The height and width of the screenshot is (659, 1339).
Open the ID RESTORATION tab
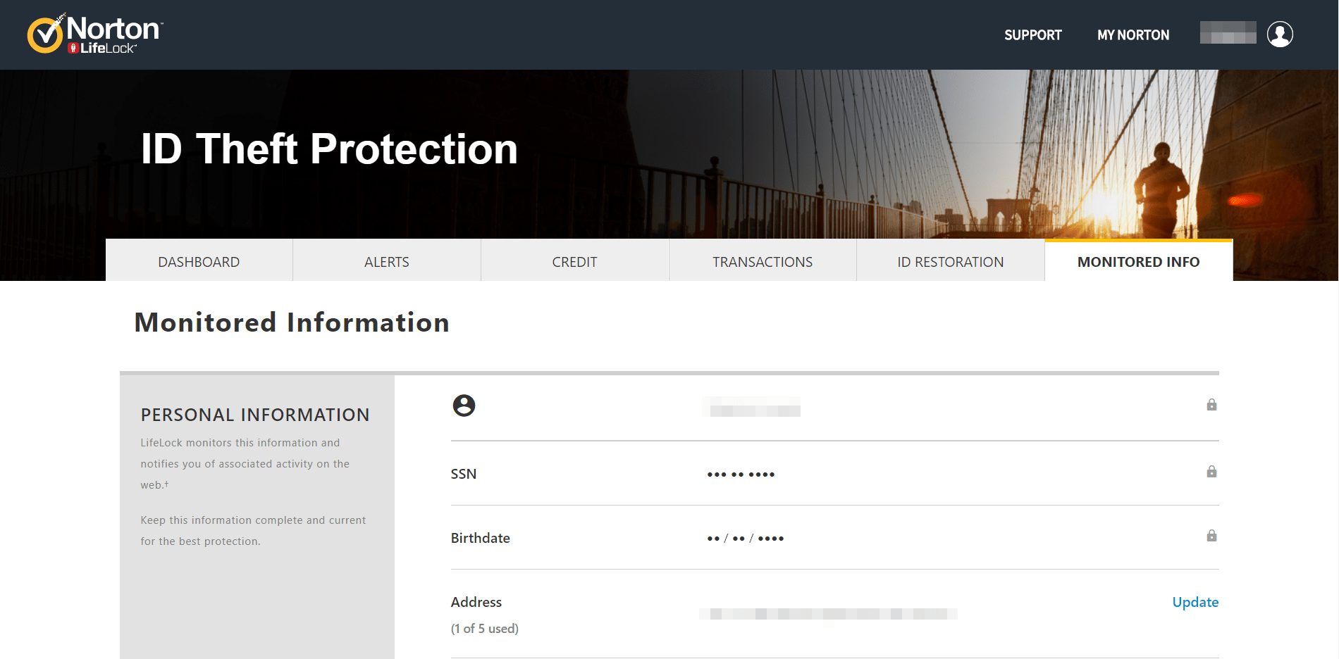[x=951, y=261]
